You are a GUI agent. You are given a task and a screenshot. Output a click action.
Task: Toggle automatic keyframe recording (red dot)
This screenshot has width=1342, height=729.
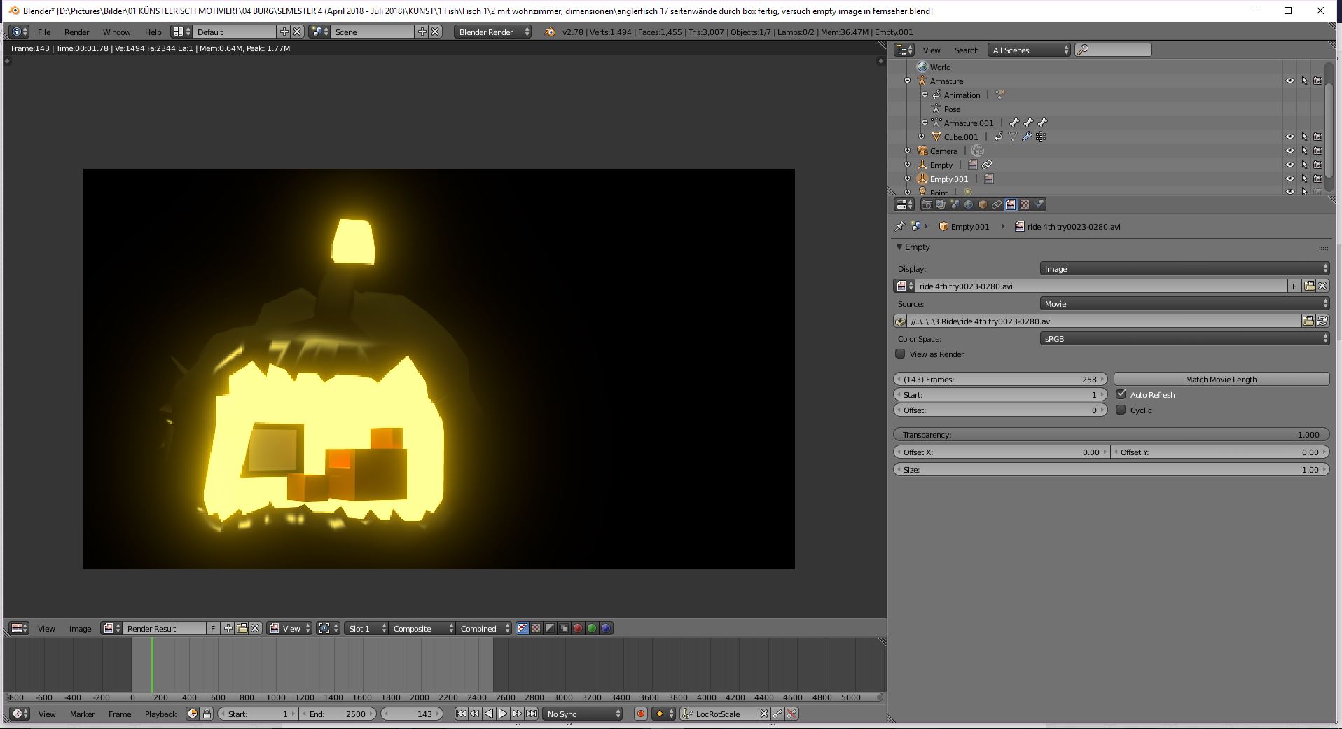[640, 714]
